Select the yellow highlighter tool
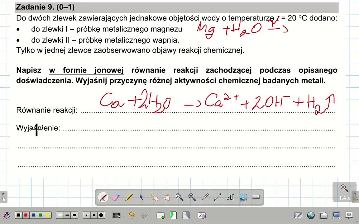The image size is (359, 224). (129, 197)
